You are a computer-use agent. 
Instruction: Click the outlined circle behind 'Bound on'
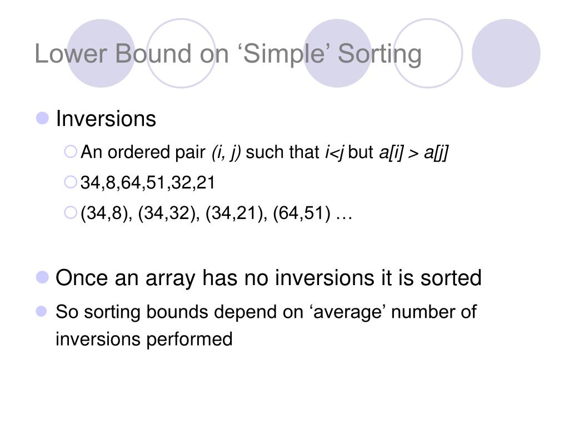(x=181, y=53)
